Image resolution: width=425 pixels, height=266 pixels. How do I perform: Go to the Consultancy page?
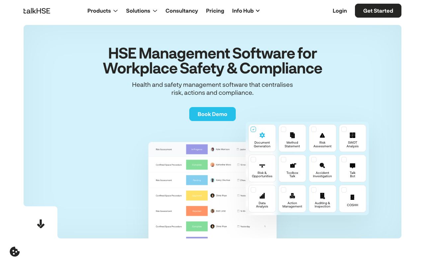(x=182, y=11)
